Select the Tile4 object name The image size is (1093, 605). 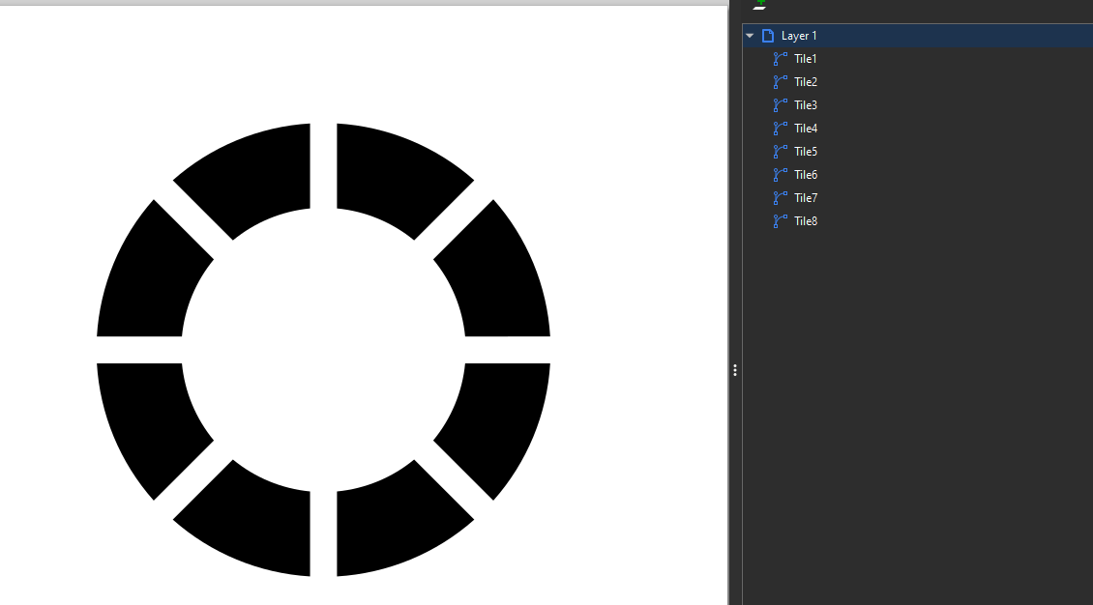pos(806,129)
